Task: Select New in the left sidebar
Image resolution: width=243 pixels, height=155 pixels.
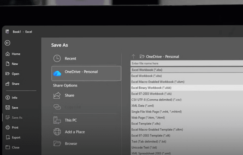Action: [15, 64]
